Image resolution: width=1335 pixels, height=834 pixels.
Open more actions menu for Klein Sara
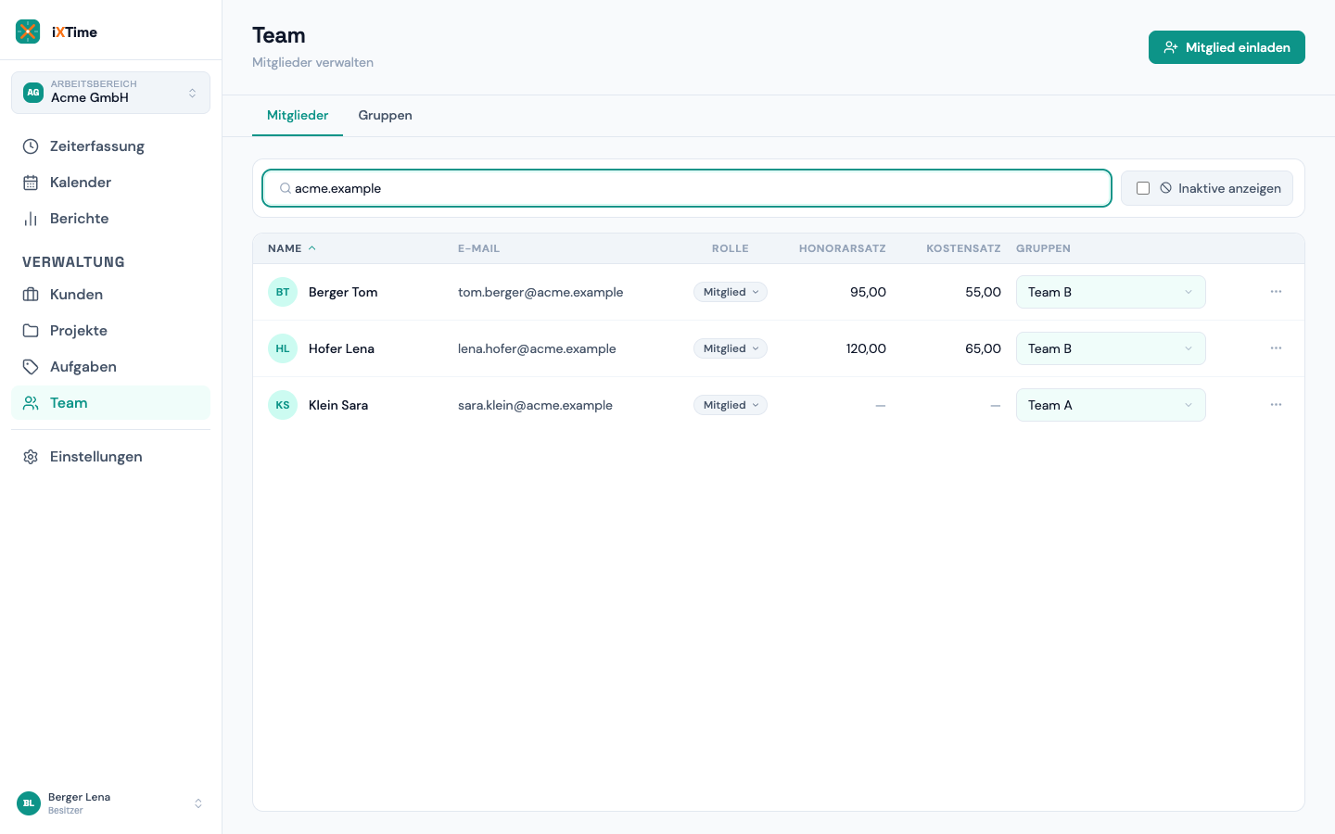1276,405
